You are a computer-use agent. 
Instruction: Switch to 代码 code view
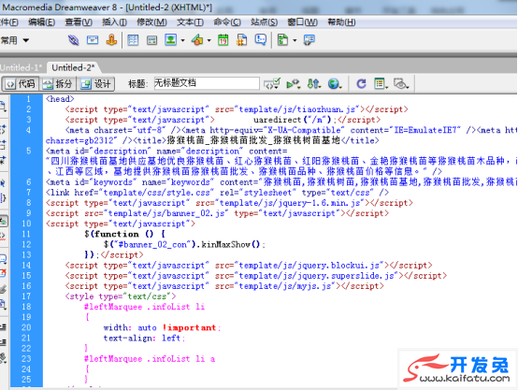click(x=21, y=84)
